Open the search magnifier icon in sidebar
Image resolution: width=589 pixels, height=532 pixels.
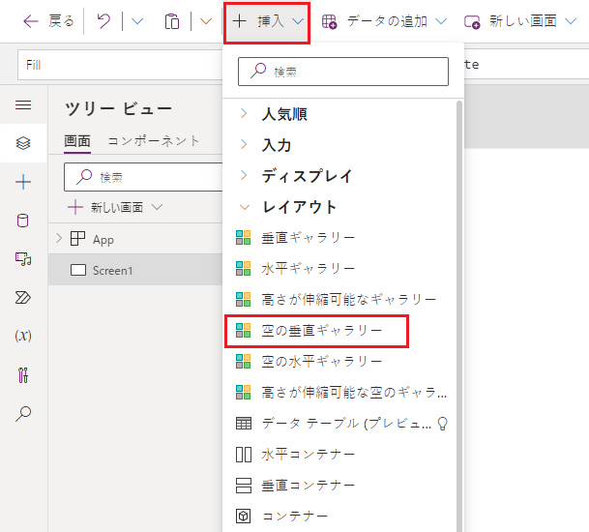click(x=23, y=413)
